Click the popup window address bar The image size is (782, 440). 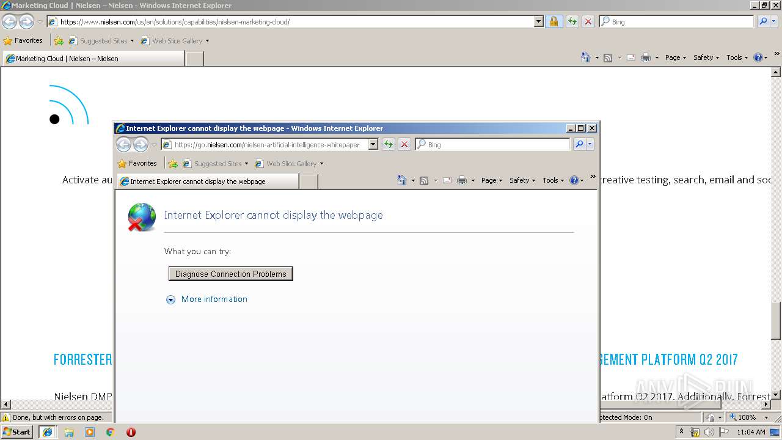[x=265, y=145]
